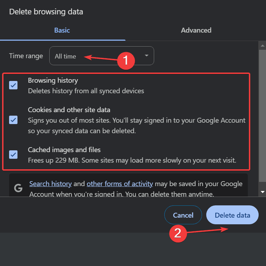Click the Browsing history label text
The image size is (266, 266).
coord(53,81)
